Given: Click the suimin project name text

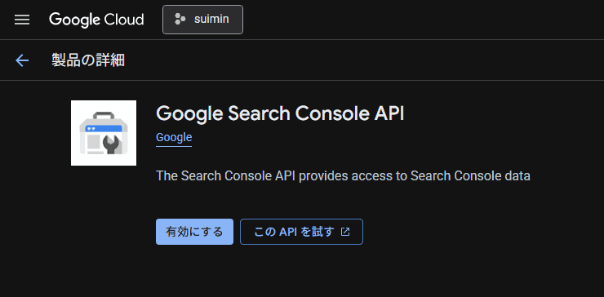Looking at the screenshot, I should click(x=211, y=19).
